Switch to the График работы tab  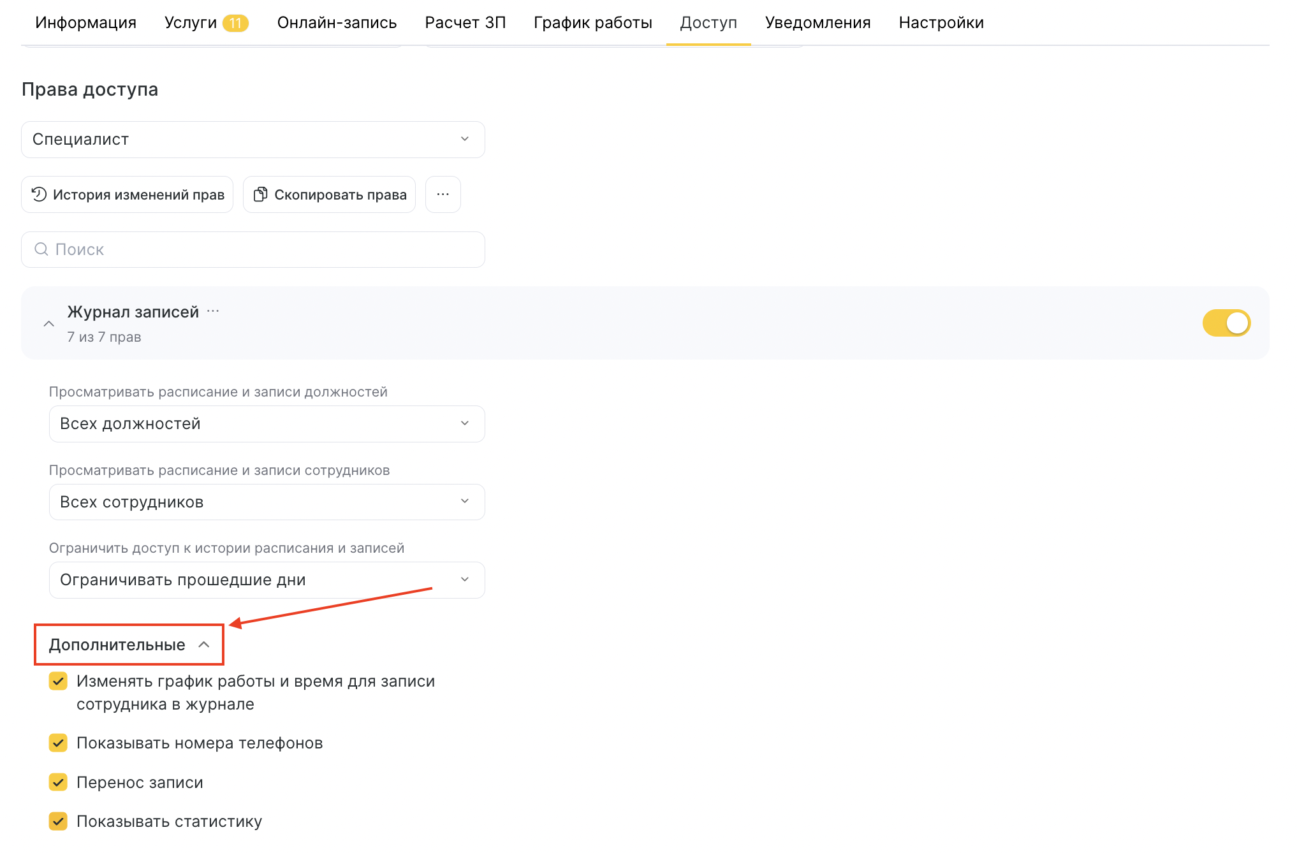click(592, 23)
